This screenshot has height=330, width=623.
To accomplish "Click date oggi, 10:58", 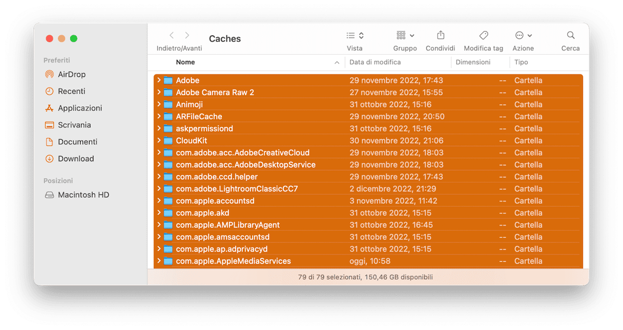I will tap(370, 261).
